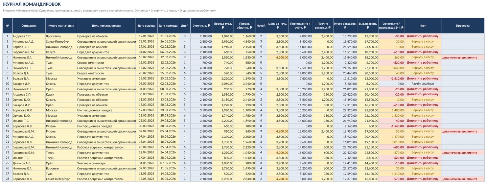Click the 'Воронеж' destination cell
The image size is (487, 184).
(61, 168)
